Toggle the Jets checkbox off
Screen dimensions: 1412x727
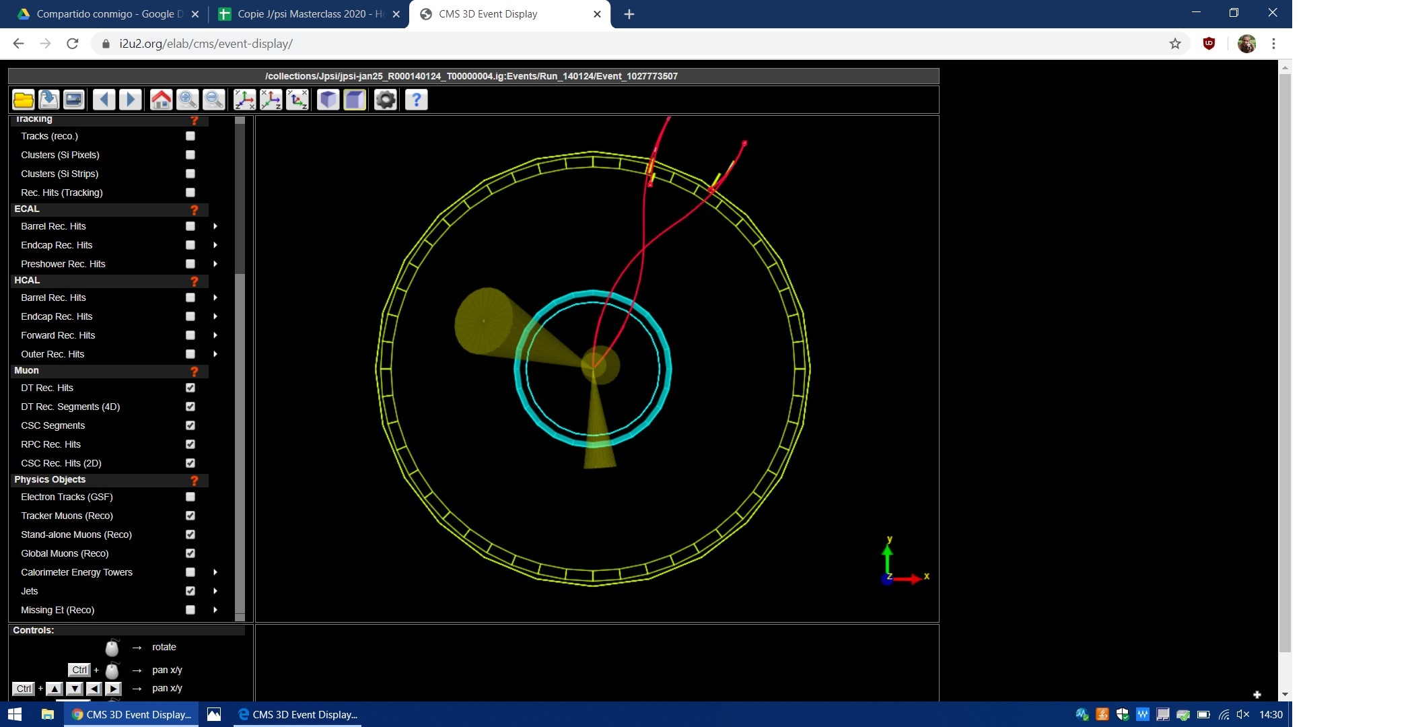(x=190, y=591)
